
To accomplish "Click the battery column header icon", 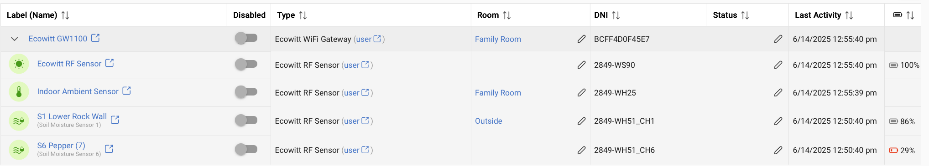I will [898, 15].
